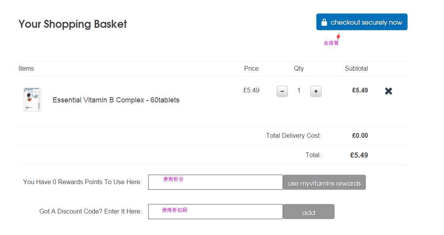Decrease quantity with the minus button

point(282,91)
